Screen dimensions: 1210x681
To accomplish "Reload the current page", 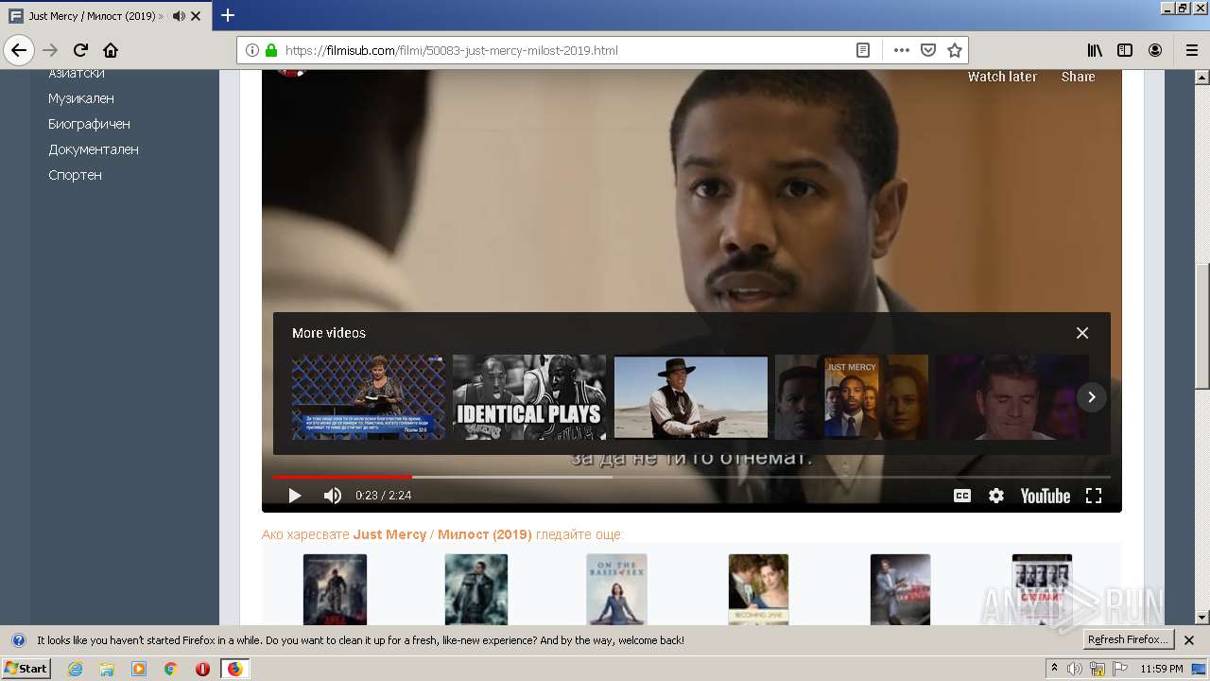I will [80, 50].
